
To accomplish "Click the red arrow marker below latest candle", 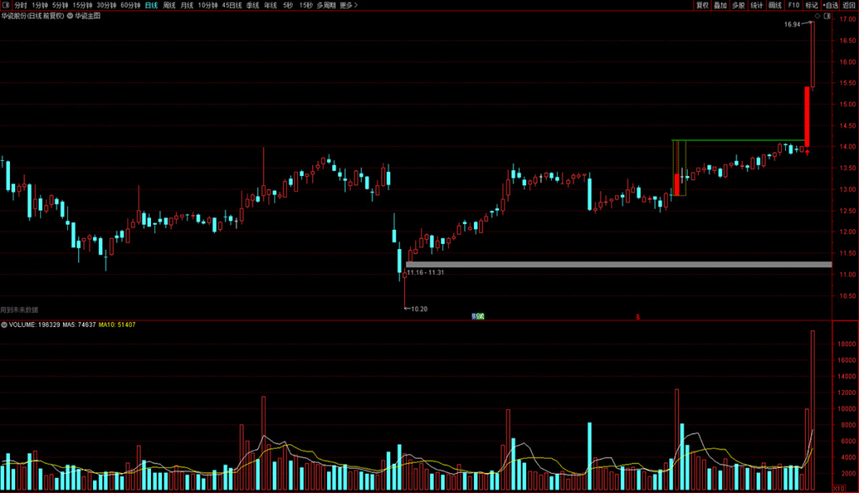I will click(807, 153).
